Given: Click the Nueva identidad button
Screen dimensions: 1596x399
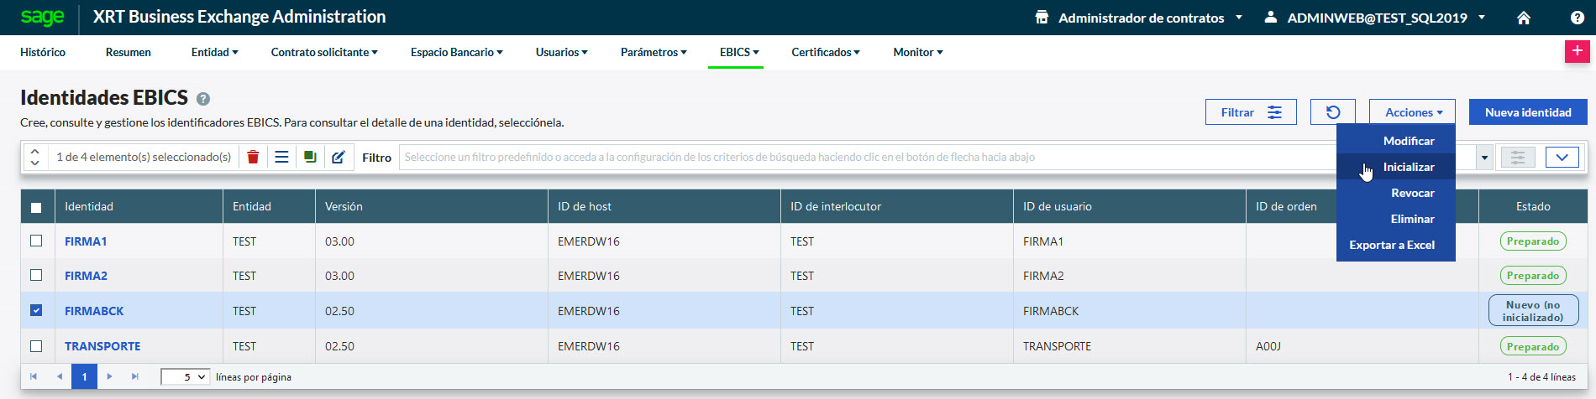Looking at the screenshot, I should (1528, 112).
